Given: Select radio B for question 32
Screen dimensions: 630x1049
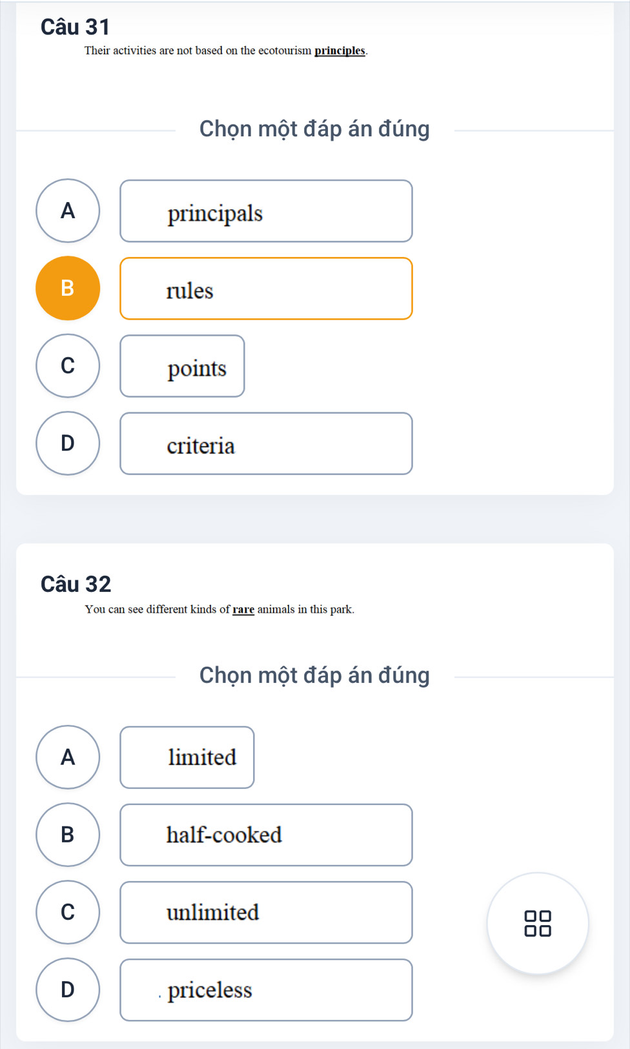Looking at the screenshot, I should point(68,834).
